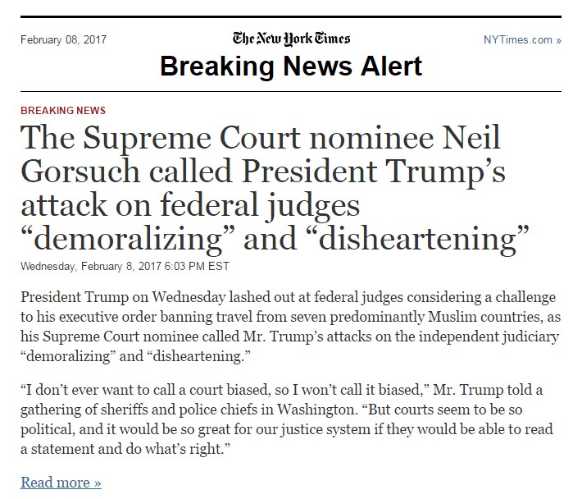Click The New York Times logo
The image size is (582, 499).
coord(291,39)
